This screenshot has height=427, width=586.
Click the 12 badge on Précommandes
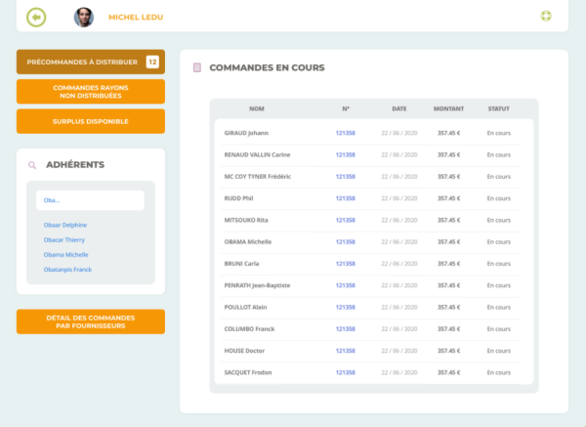click(x=152, y=62)
